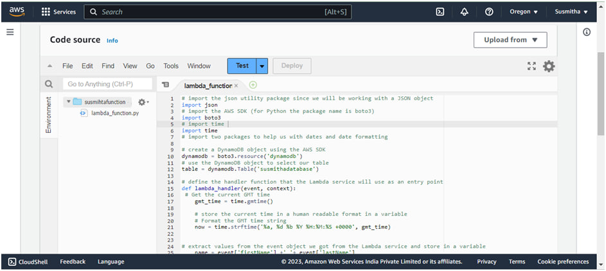
Task: Click the 'gmt_time = time.gmtime()' line
Action: tap(235, 202)
